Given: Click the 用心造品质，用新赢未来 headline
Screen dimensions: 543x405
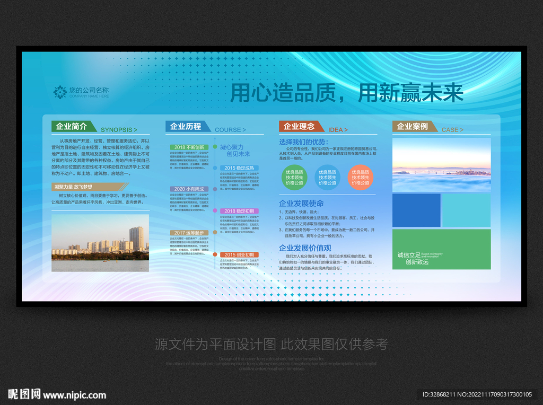Looking at the screenshot, I should tap(347, 93).
